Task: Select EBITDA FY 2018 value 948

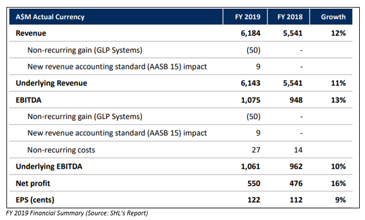Action: click(296, 100)
